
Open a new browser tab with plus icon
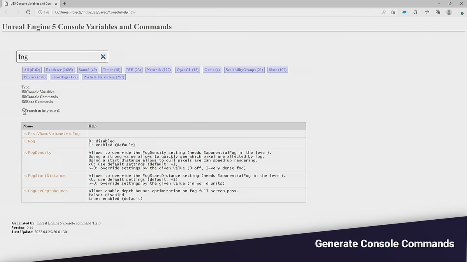point(64,3)
